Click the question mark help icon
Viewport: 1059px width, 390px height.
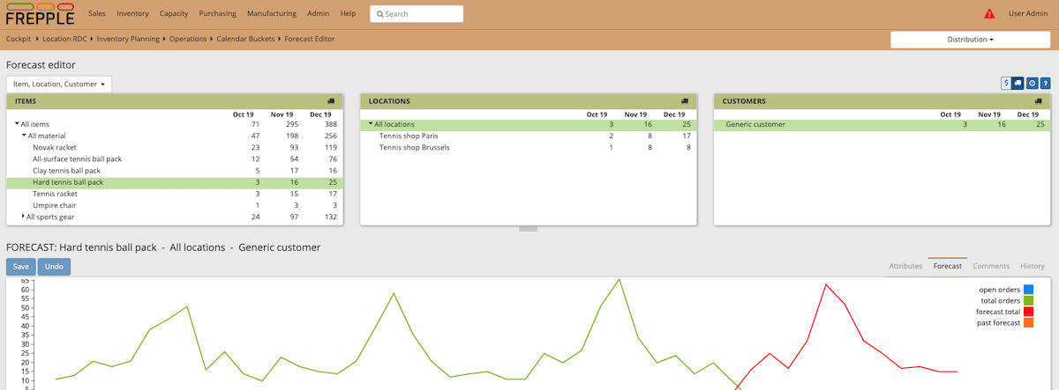1045,83
